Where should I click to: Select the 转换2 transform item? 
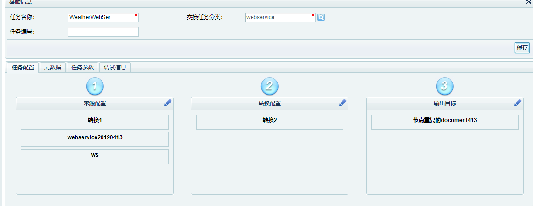[x=270, y=122]
